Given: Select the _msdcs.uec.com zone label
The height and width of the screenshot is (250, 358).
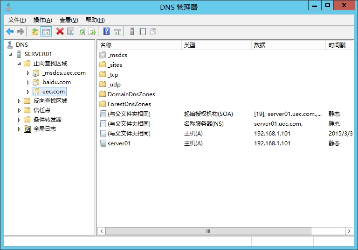Looking at the screenshot, I should (x=64, y=73).
